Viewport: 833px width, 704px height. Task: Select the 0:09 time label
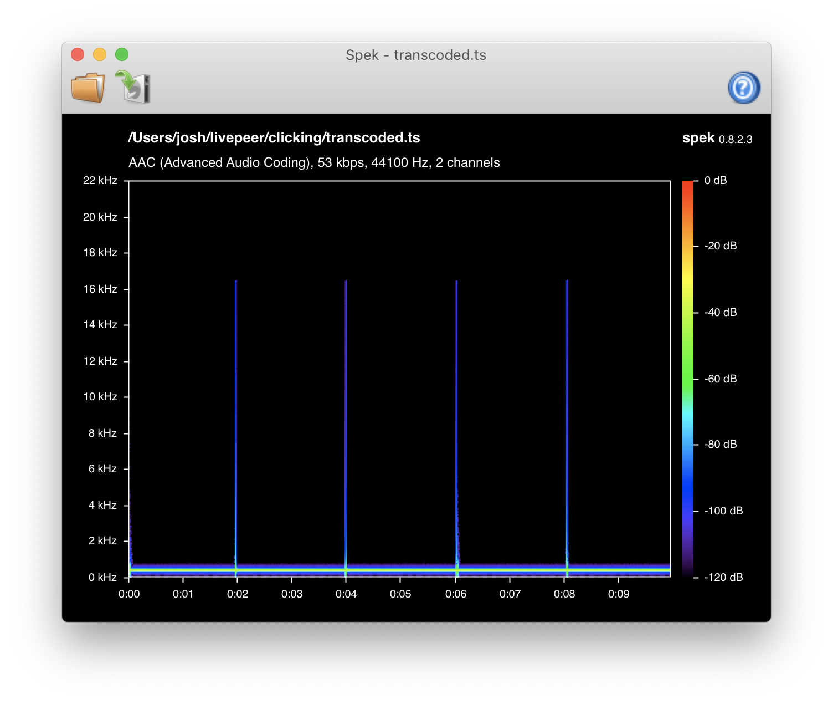(x=619, y=594)
